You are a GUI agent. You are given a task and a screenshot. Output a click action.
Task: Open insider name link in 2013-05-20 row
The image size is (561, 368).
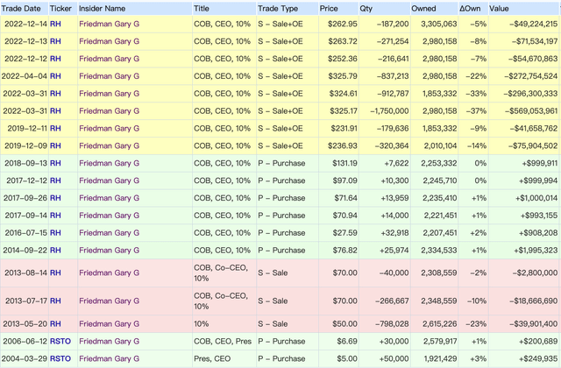point(109,322)
